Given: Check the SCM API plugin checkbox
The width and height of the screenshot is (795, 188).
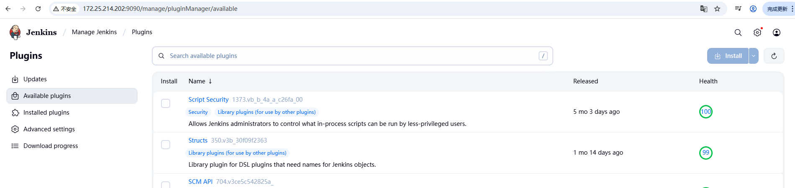Looking at the screenshot, I should (x=166, y=185).
